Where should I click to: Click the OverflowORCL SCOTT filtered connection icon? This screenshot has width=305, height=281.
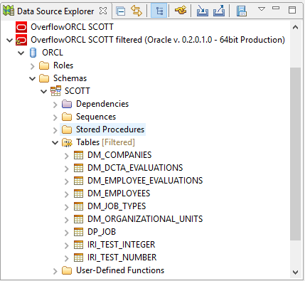pyautogui.click(x=21, y=40)
